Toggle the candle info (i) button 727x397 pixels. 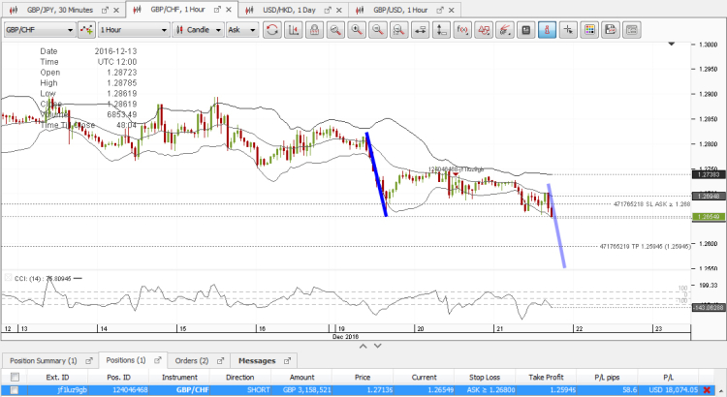[547, 30]
